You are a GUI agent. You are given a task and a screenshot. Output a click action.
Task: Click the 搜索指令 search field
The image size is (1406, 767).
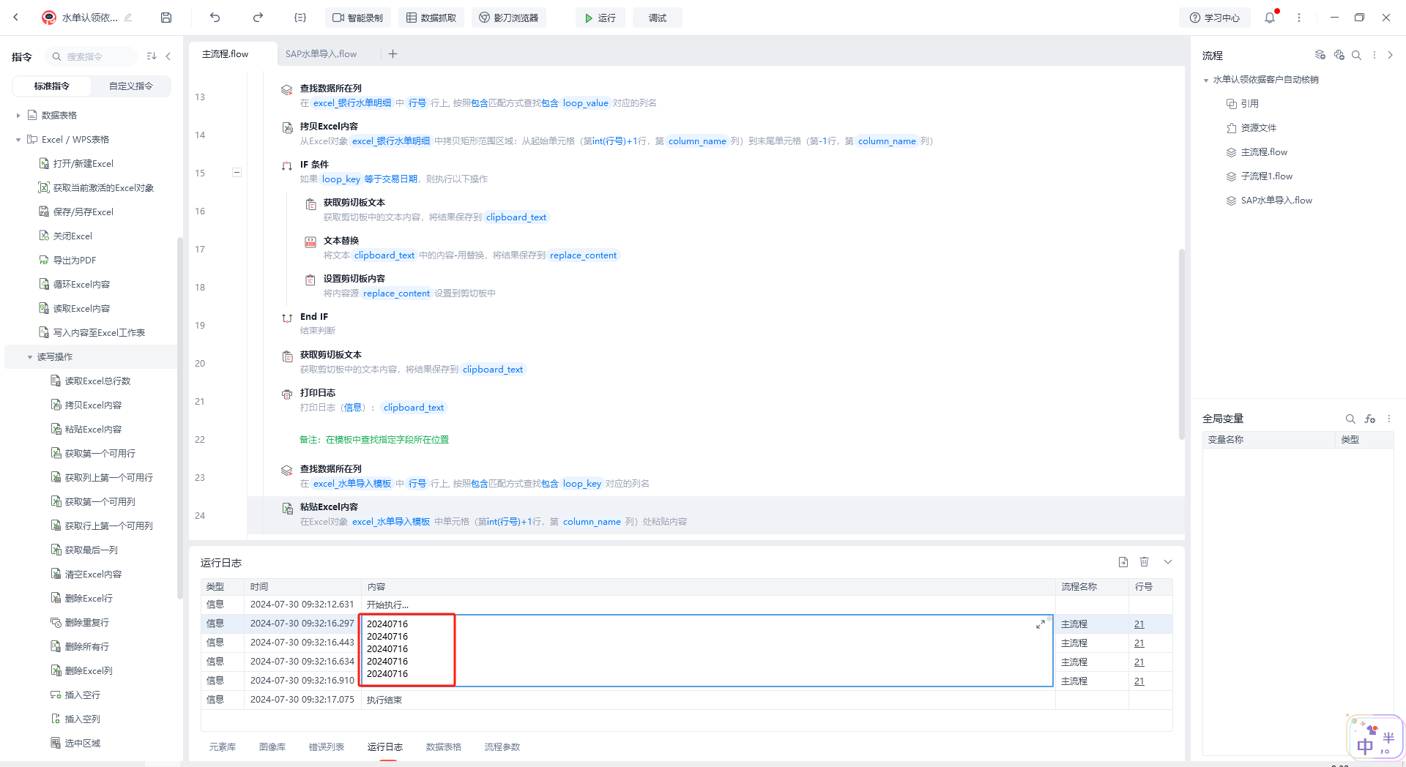pyautogui.click(x=91, y=56)
